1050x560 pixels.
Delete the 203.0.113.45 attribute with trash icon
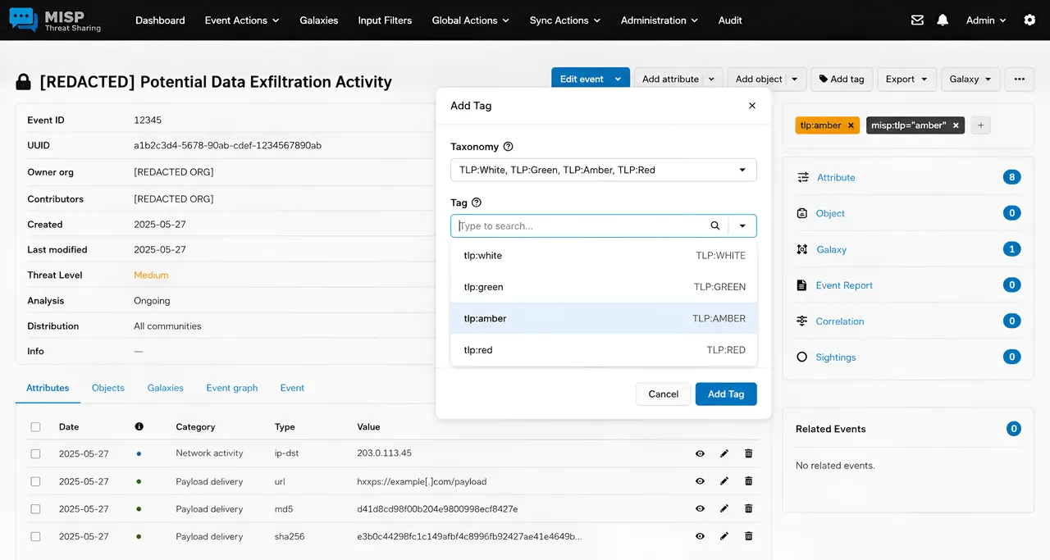[748, 453]
